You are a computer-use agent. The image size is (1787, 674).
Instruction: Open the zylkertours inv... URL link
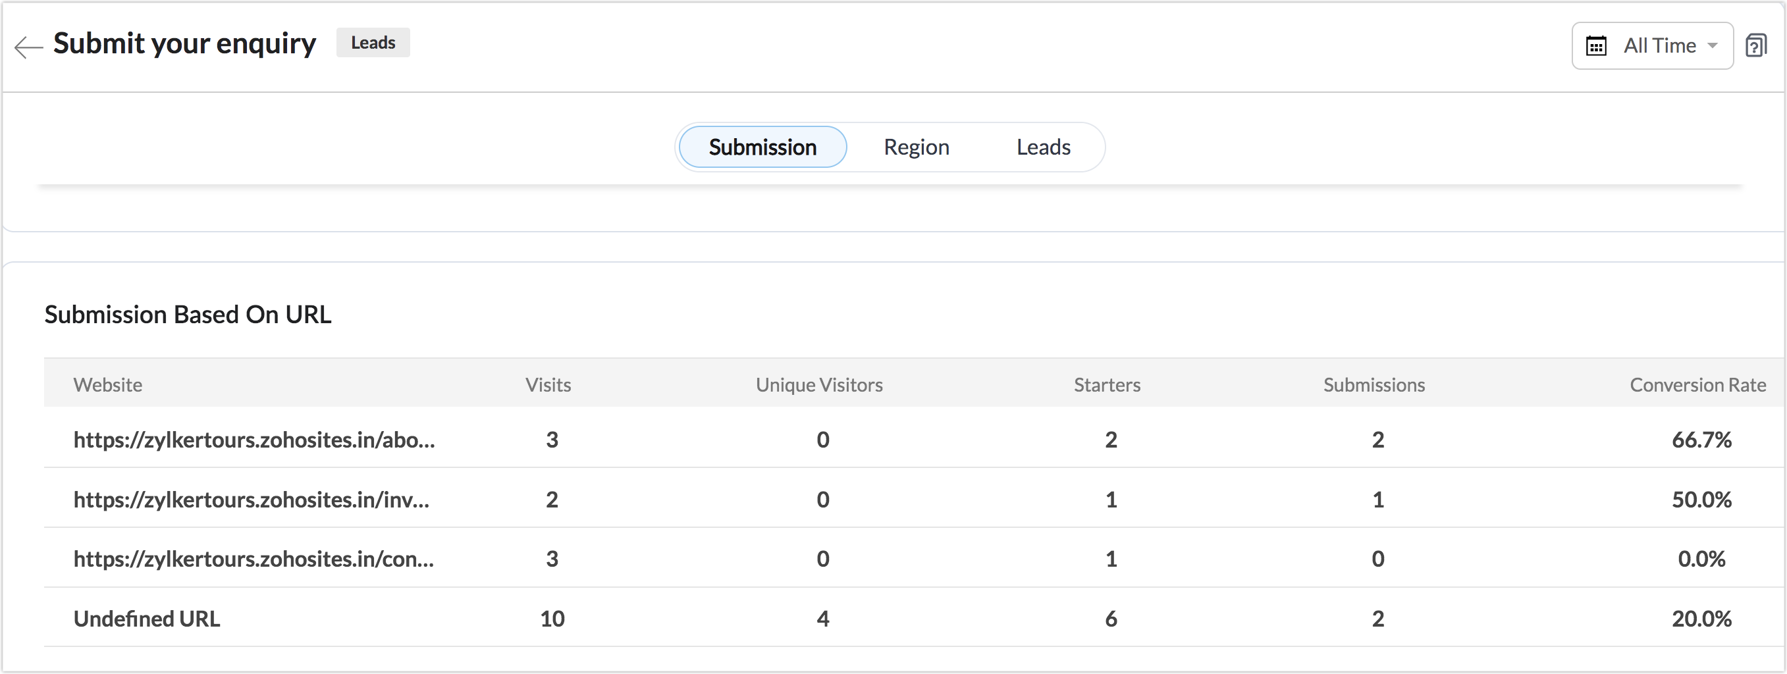coord(251,500)
